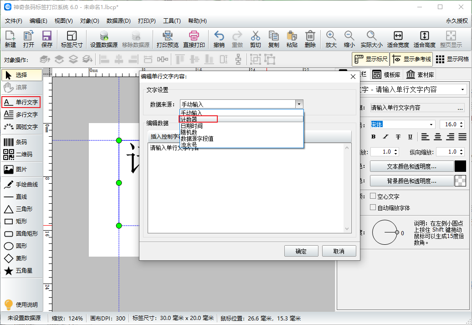Select 流水号 in the dropdown list
Image resolution: width=472 pixels, height=325 pixels.
point(189,144)
